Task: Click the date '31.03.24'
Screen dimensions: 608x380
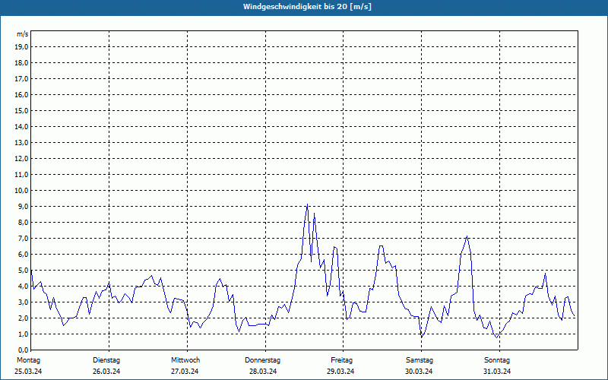Action: click(497, 372)
